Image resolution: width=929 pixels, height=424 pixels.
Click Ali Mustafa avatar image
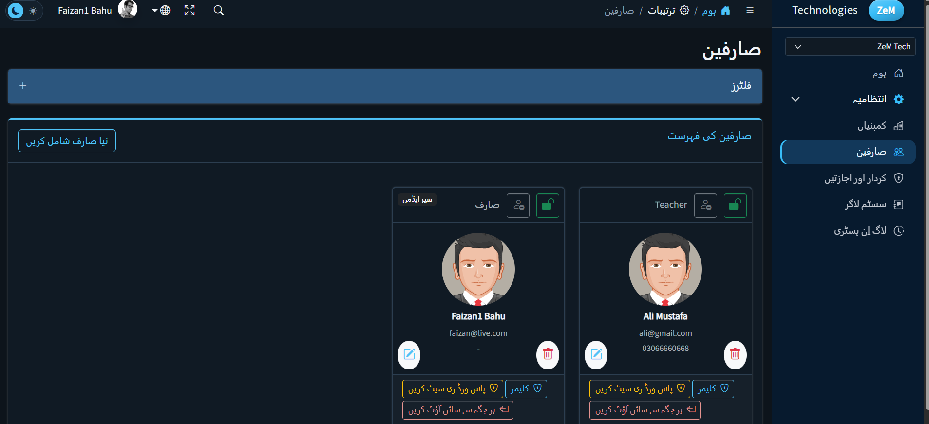click(665, 269)
